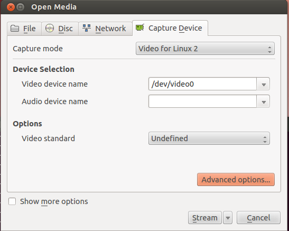289x231 pixels.
Task: Click the disc icon on Disc tab
Action: [x=50, y=28]
